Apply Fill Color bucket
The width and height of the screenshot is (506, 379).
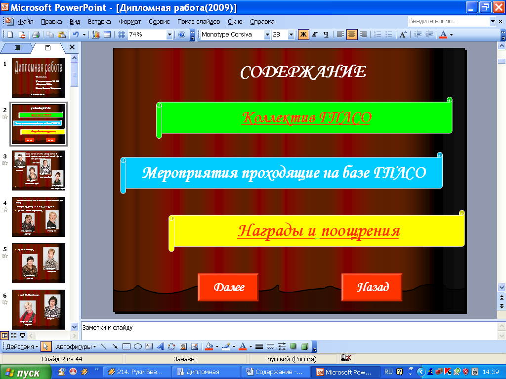click(209, 346)
